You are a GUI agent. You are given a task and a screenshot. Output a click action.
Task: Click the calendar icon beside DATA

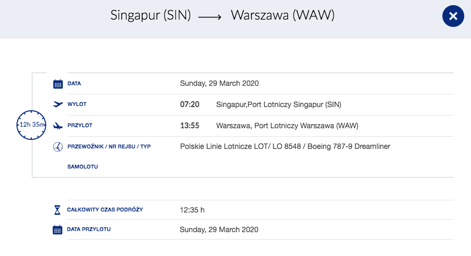58,84
